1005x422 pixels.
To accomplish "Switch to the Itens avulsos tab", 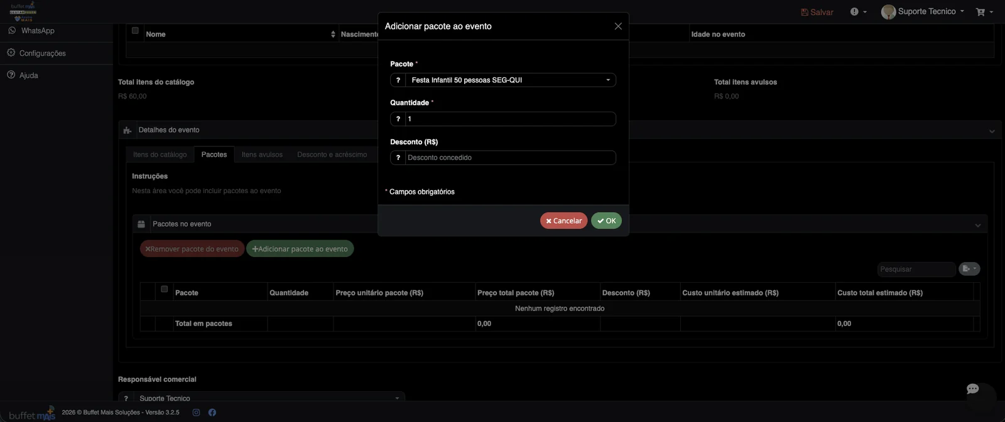I will (262, 155).
